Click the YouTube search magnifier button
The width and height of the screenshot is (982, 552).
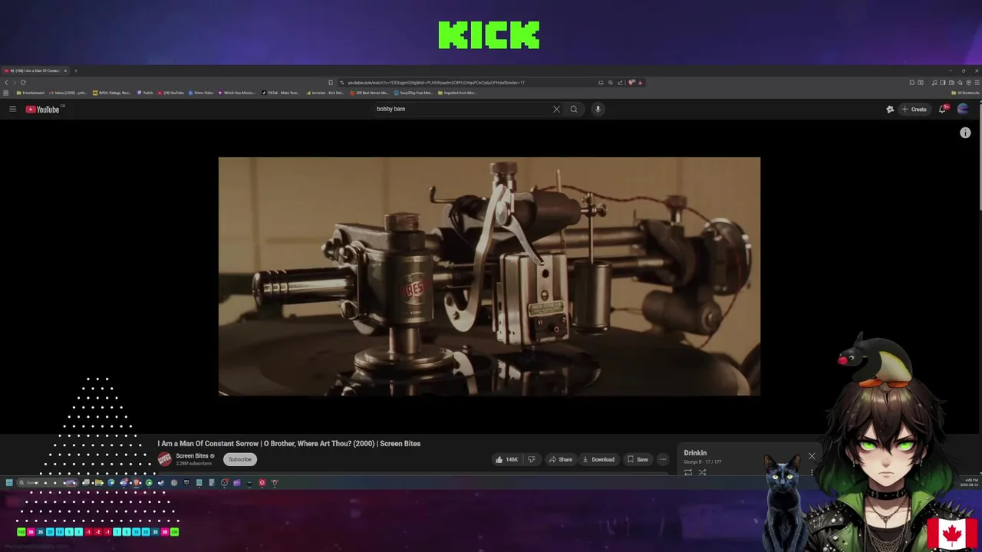573,109
